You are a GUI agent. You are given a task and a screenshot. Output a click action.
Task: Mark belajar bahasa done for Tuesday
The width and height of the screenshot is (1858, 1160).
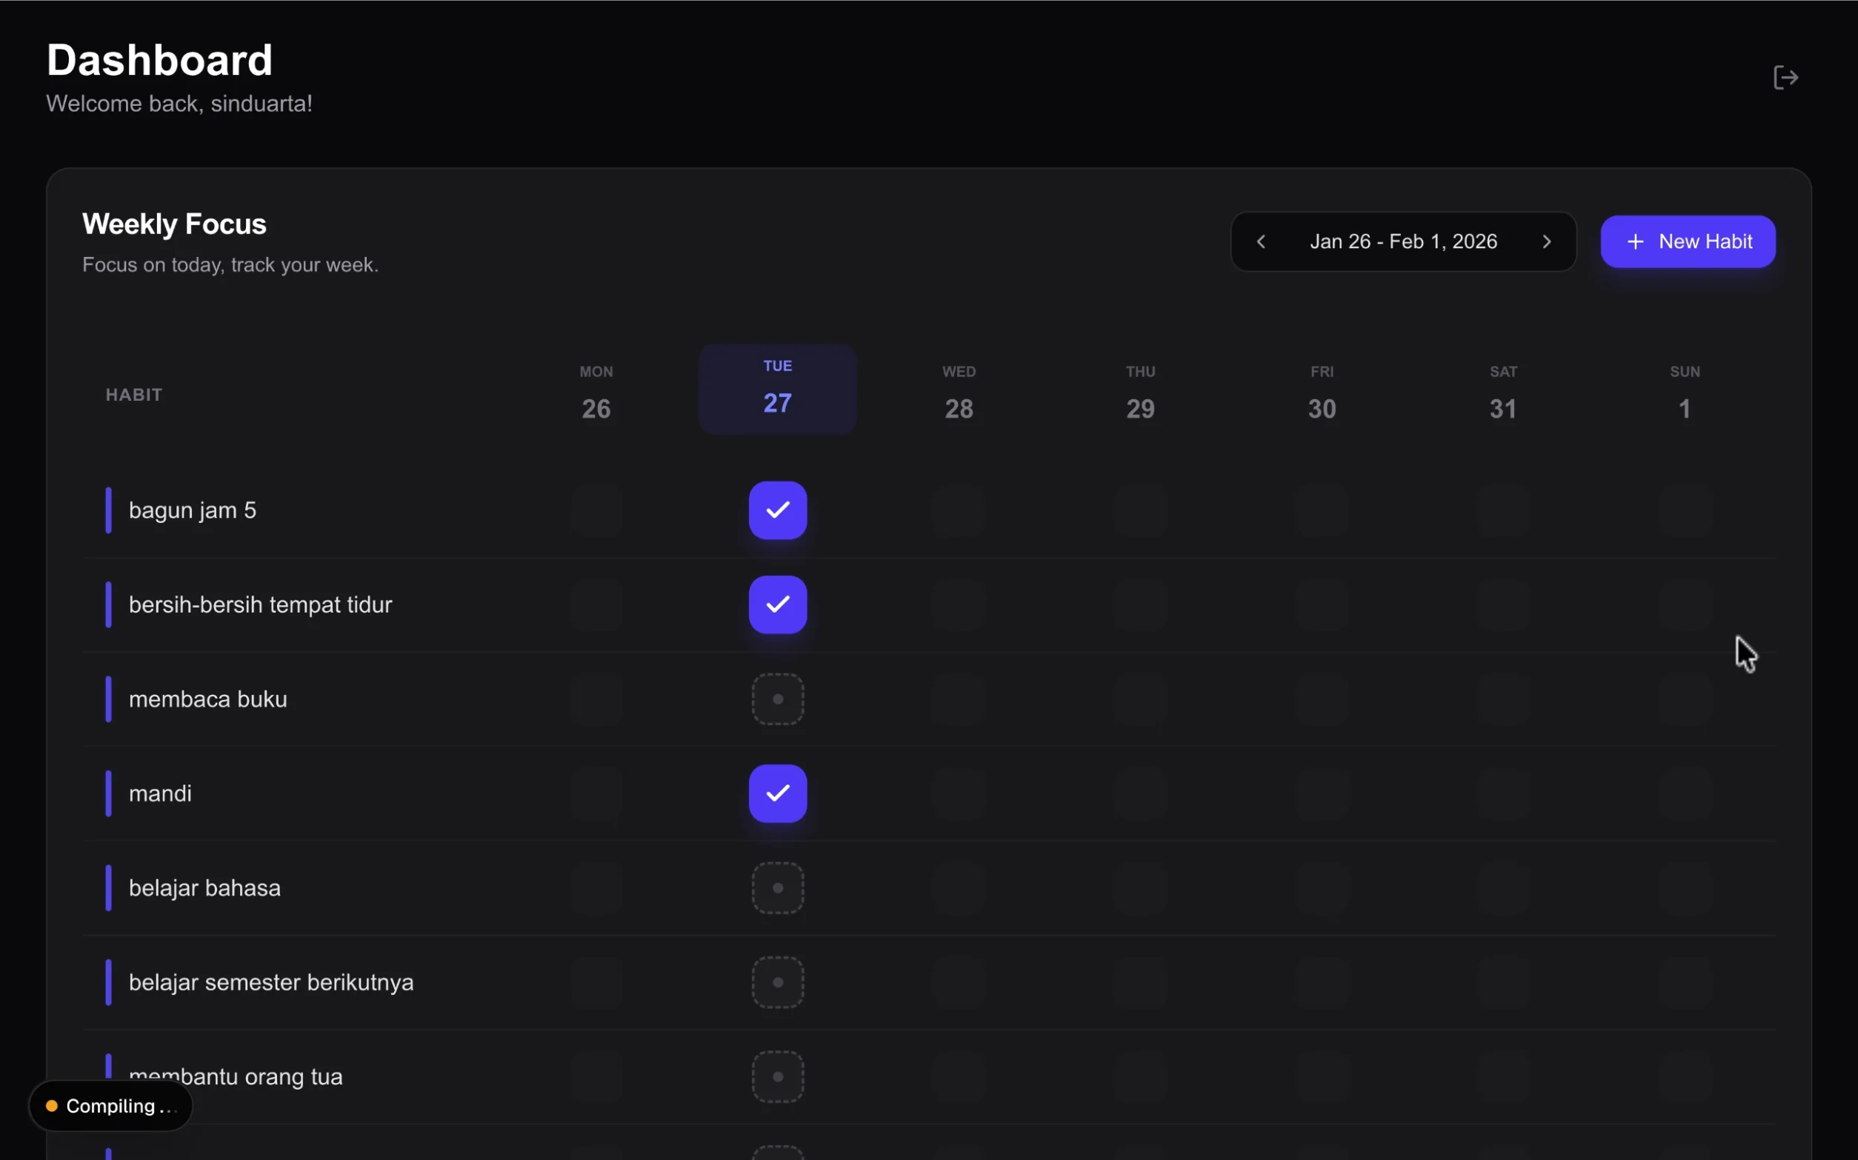[x=777, y=887]
